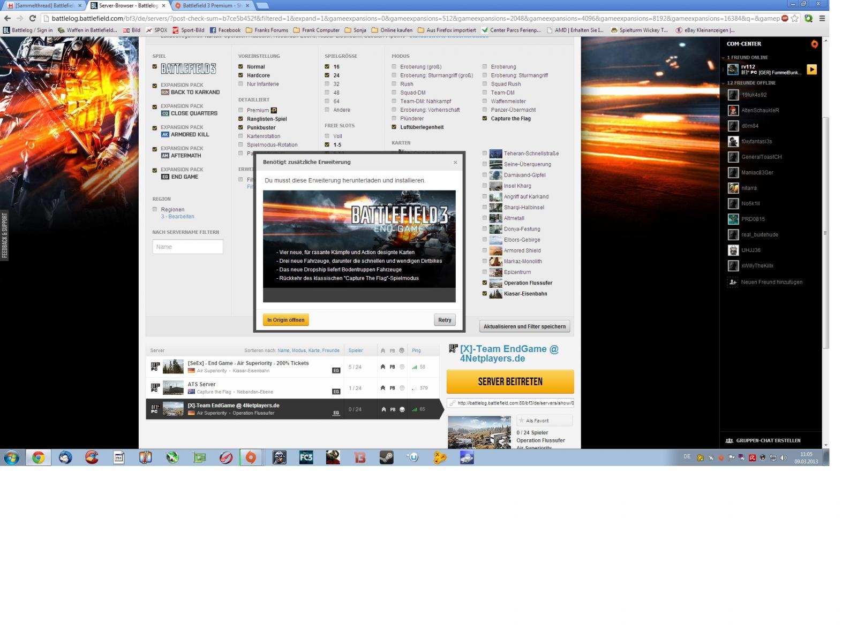Click the skull column header icon
This screenshot has height=642, width=857.
click(x=402, y=350)
